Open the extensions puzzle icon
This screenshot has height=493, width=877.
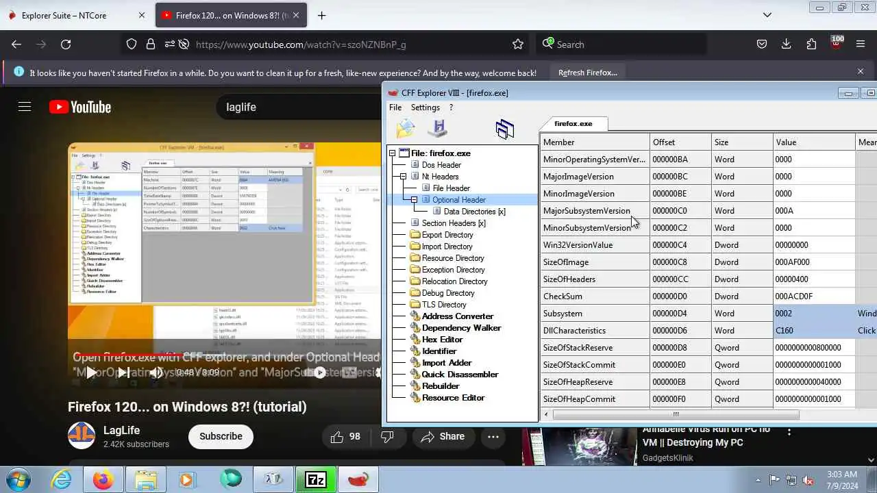[x=811, y=45]
